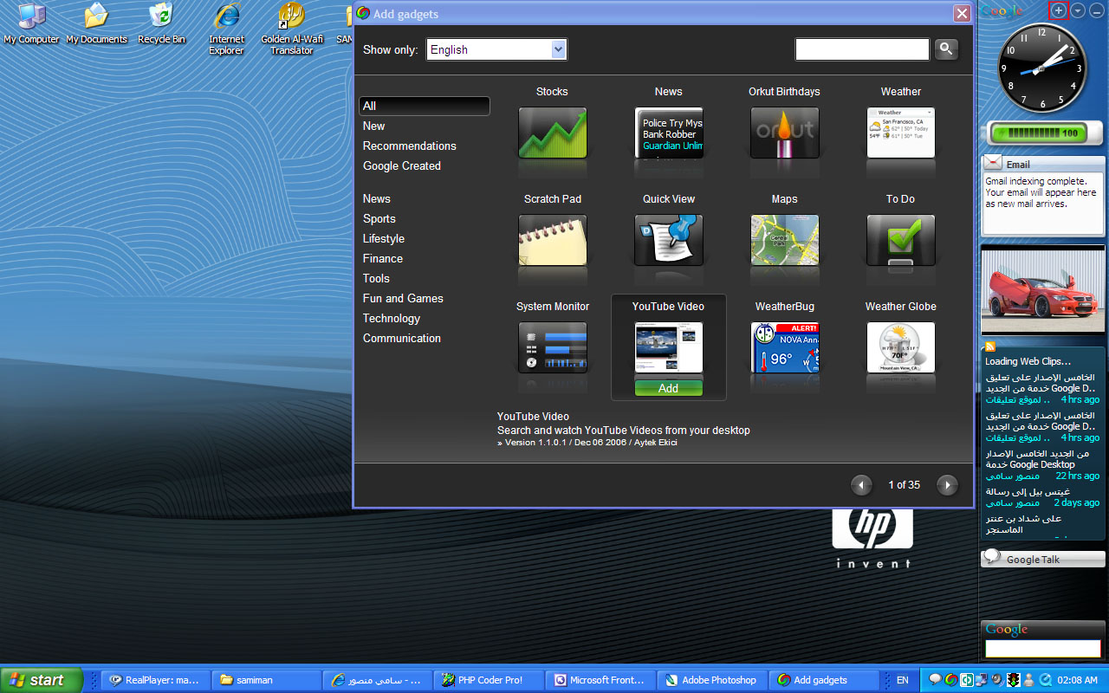This screenshot has width=1109, height=693.
Task: Click the red car photo thumbnail
Action: tap(1043, 290)
